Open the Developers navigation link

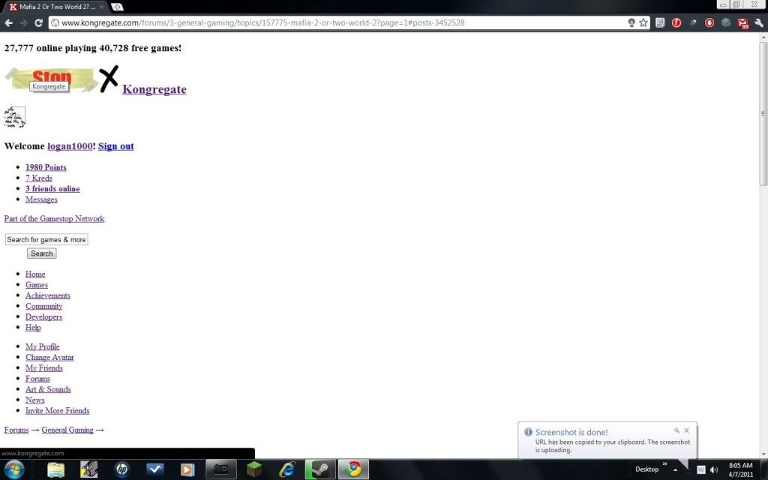pos(43,317)
